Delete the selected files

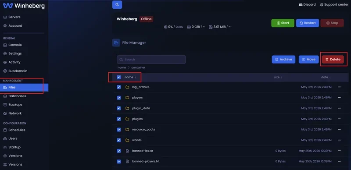tap(333, 60)
